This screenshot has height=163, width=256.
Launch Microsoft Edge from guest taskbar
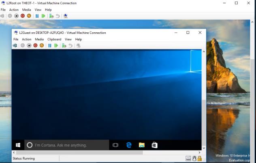(129, 145)
